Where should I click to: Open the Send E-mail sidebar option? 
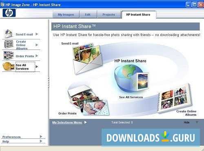pos(24,35)
